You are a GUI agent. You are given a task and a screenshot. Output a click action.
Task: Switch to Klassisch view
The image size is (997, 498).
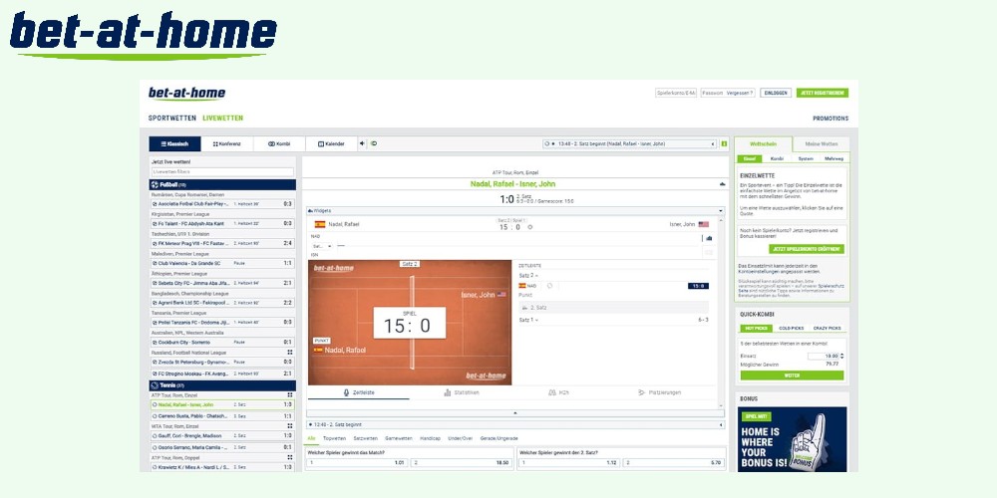point(174,144)
